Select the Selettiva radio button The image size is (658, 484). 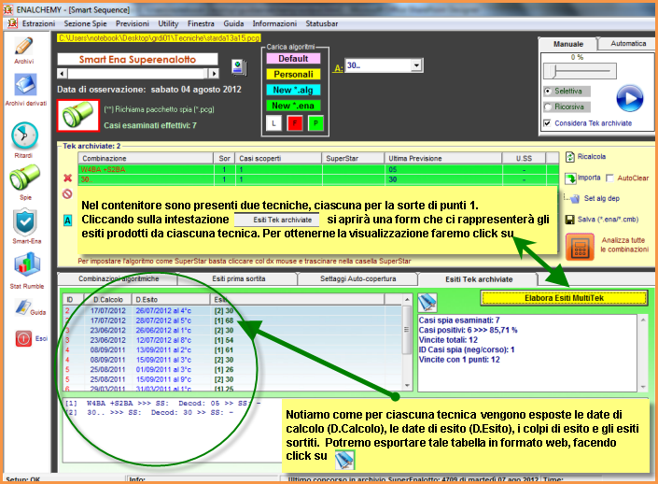[x=548, y=92]
